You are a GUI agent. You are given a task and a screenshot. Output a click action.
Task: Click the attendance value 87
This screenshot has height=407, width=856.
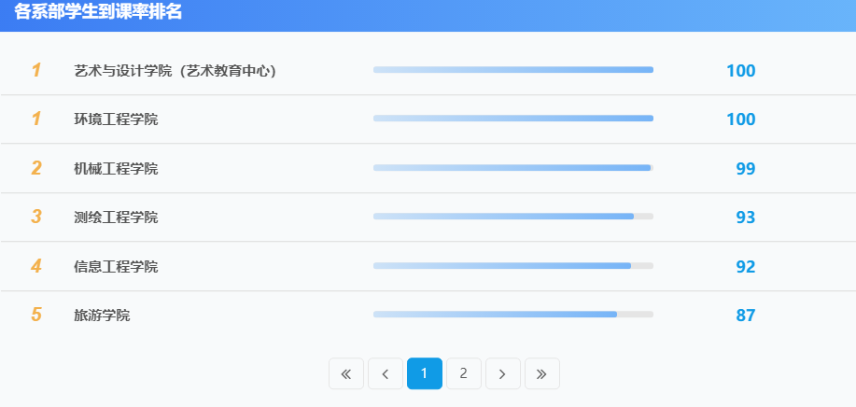[745, 316]
